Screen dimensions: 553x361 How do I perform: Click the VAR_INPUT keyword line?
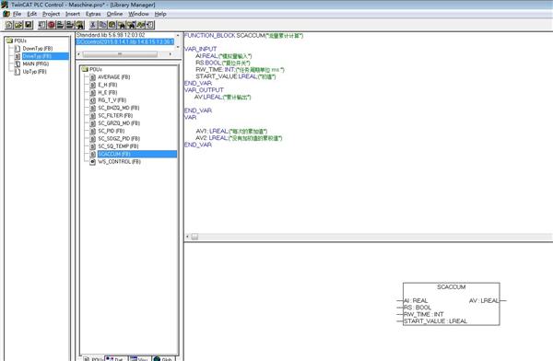[200, 49]
